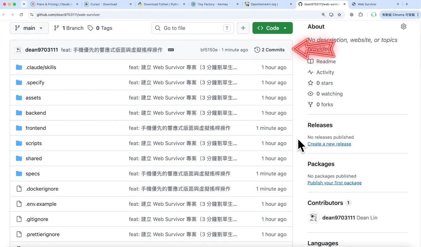
Task: Expand the commit message ellipsis
Action: (171, 50)
